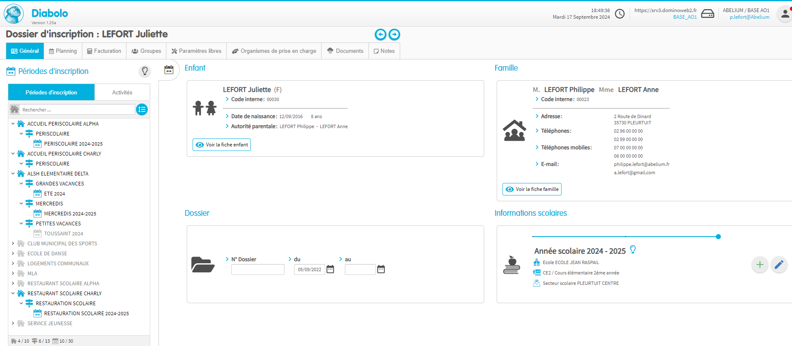Open the calendar picker for 'du' date

(x=330, y=269)
